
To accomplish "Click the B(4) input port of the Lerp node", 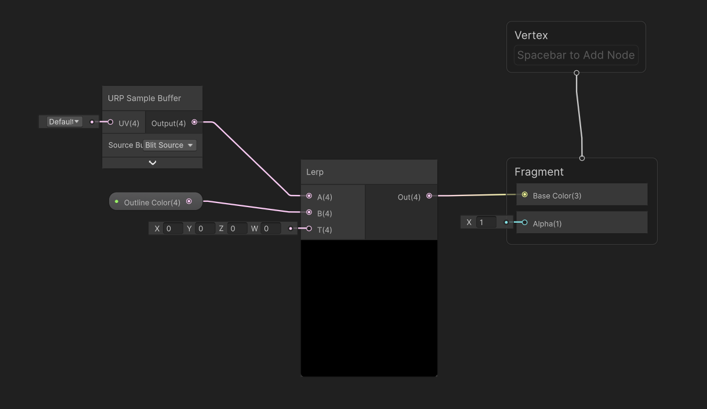I will coord(309,213).
